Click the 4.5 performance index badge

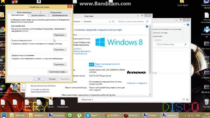click(91, 65)
